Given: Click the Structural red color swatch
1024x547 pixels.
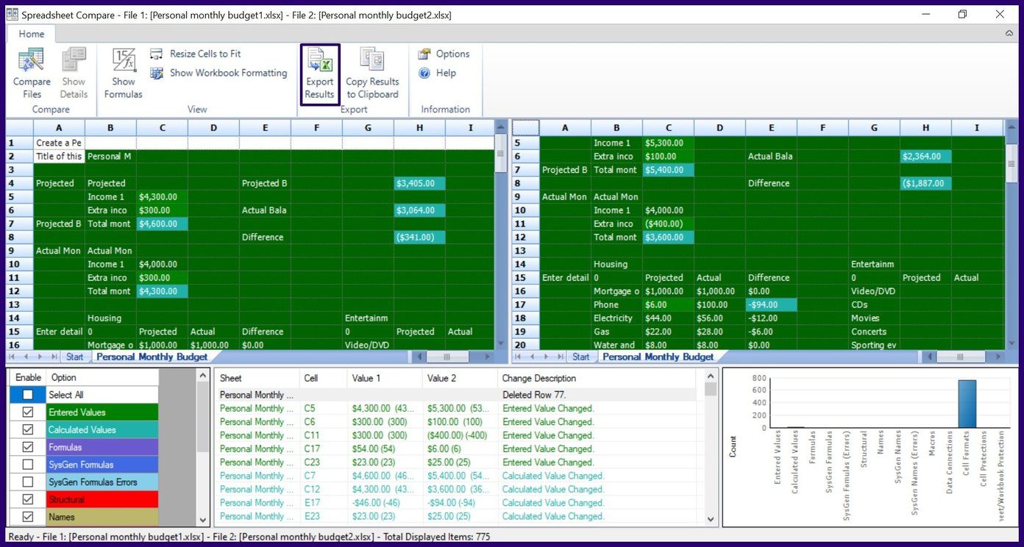Looking at the screenshot, I should click(x=102, y=500).
